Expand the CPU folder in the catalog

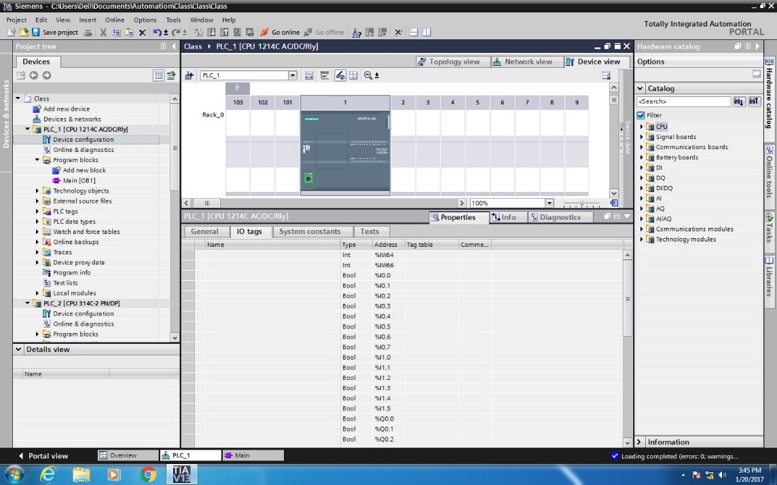point(641,126)
